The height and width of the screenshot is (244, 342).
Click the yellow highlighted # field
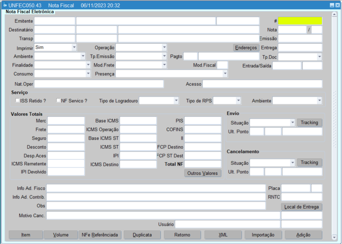(x=300, y=21)
